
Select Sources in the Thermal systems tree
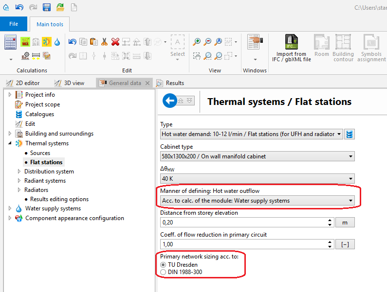(x=40, y=153)
